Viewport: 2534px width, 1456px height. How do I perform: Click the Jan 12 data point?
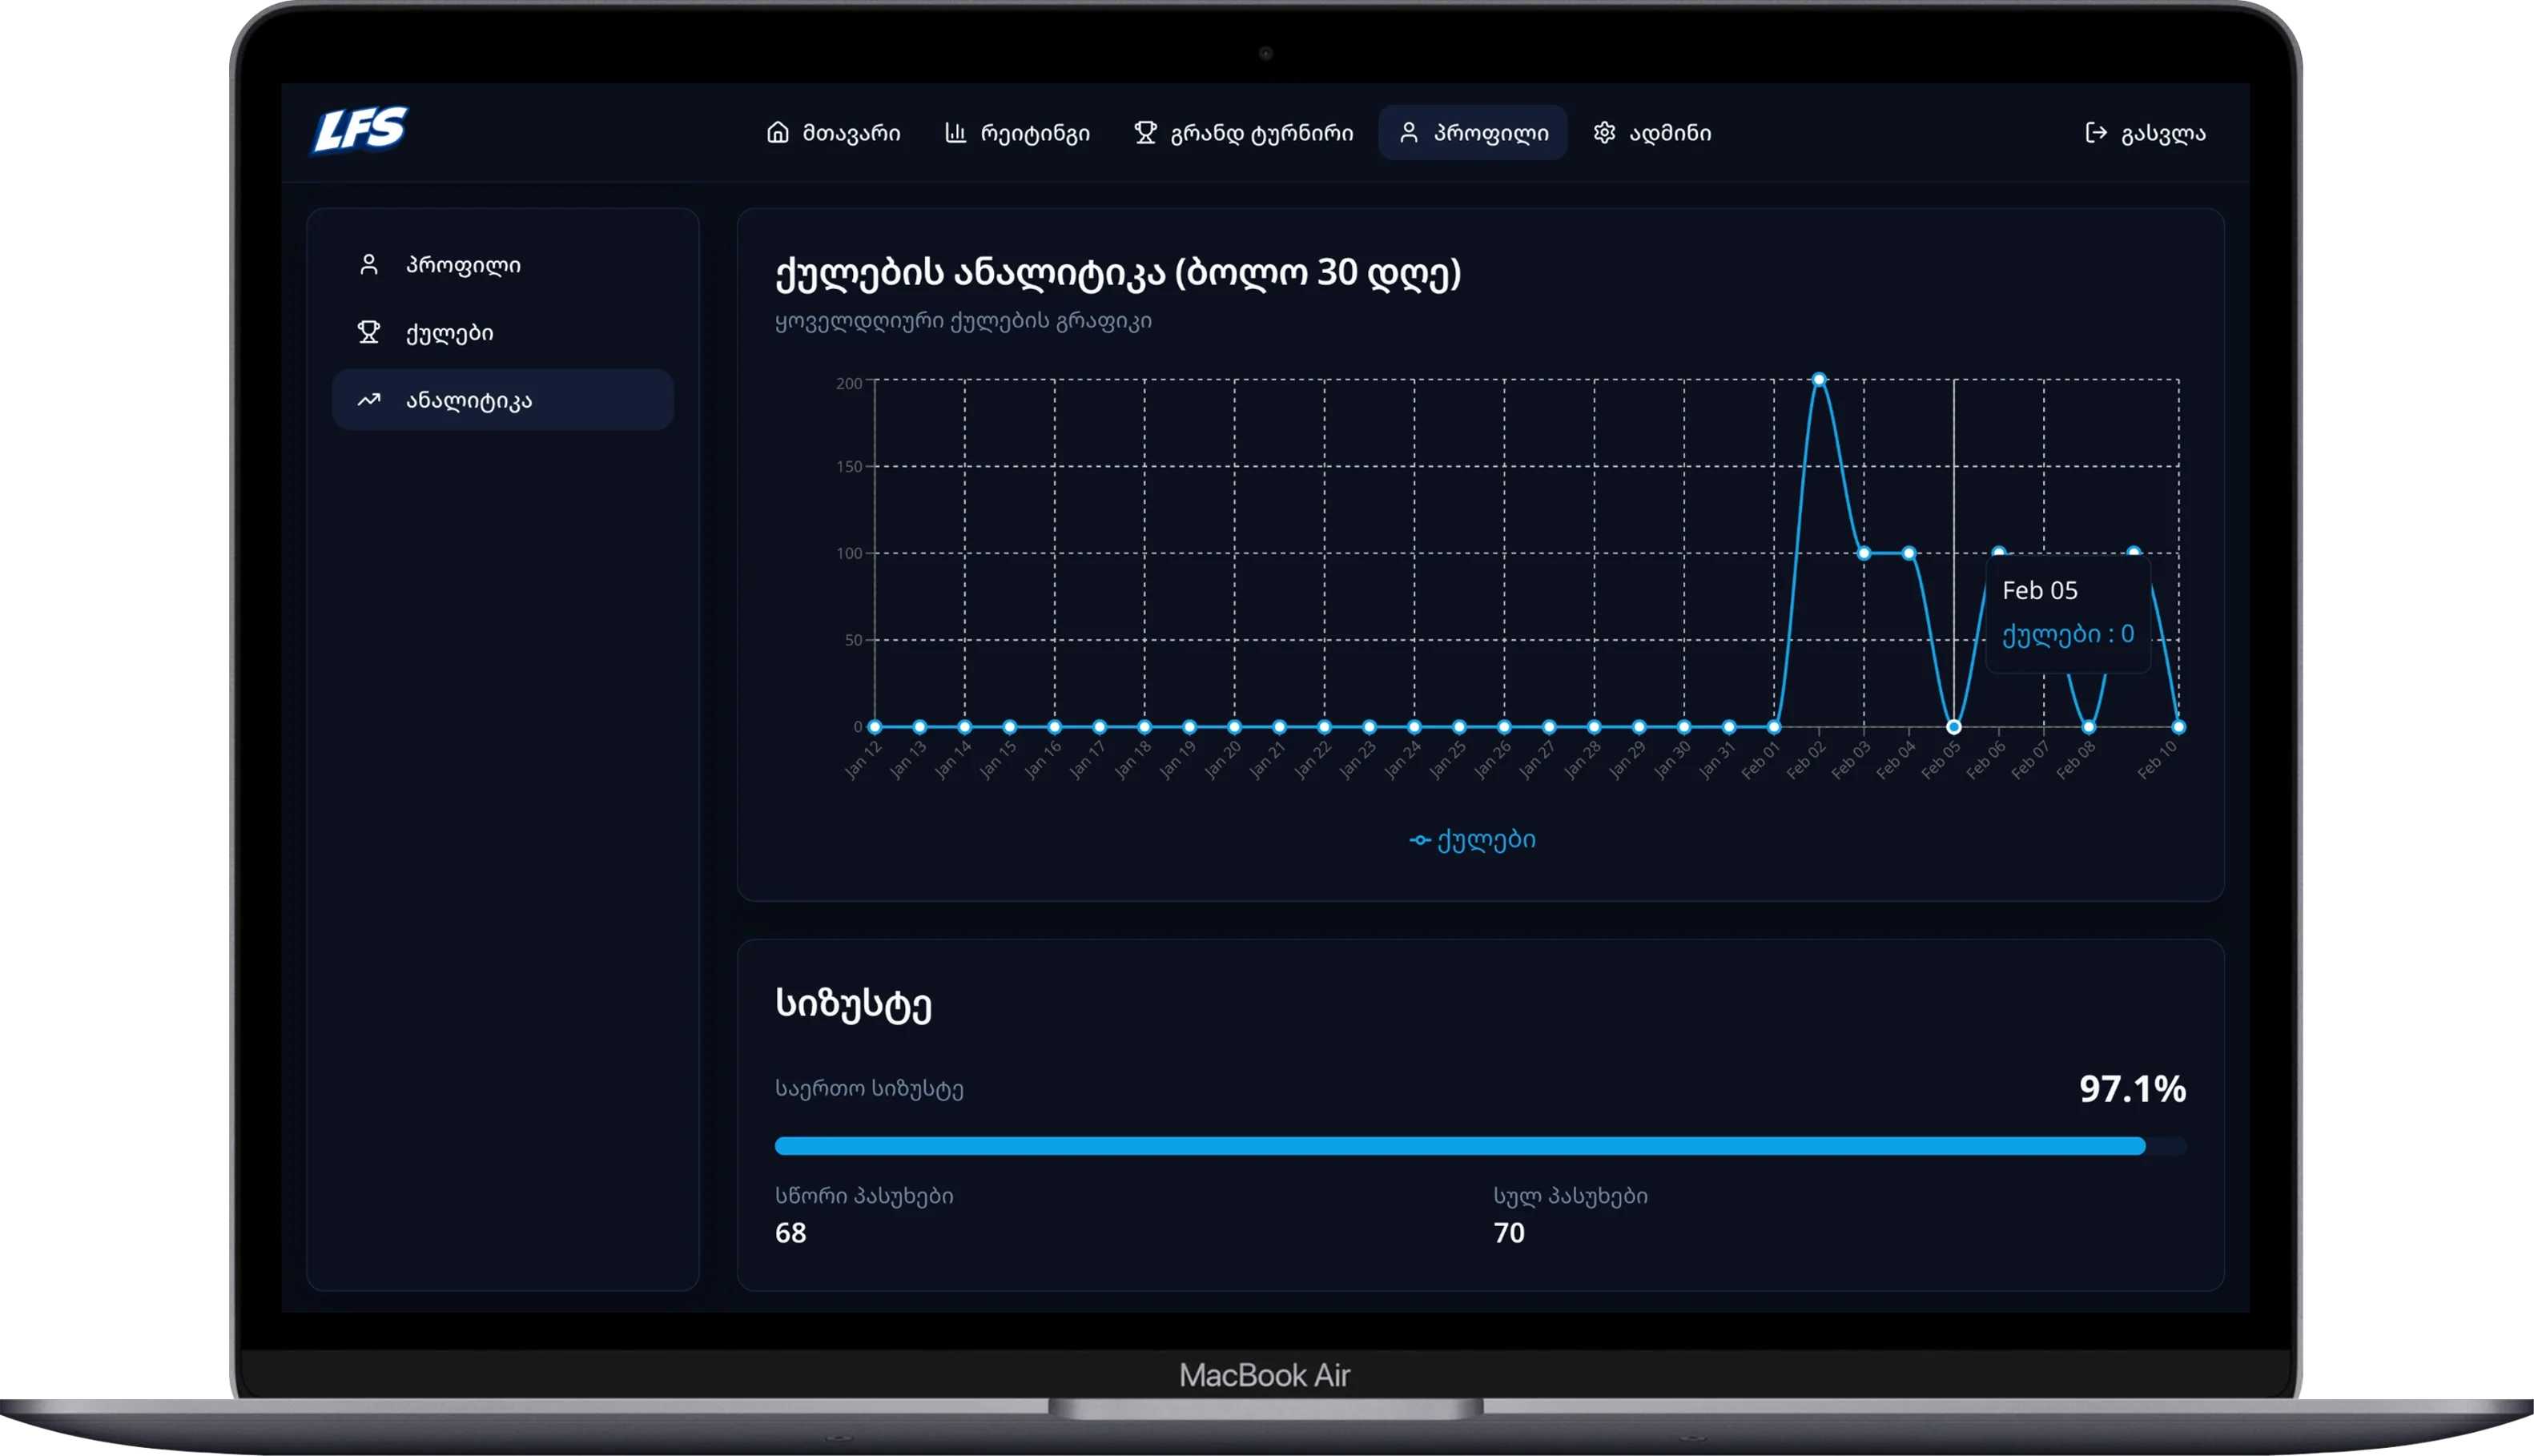click(x=875, y=727)
